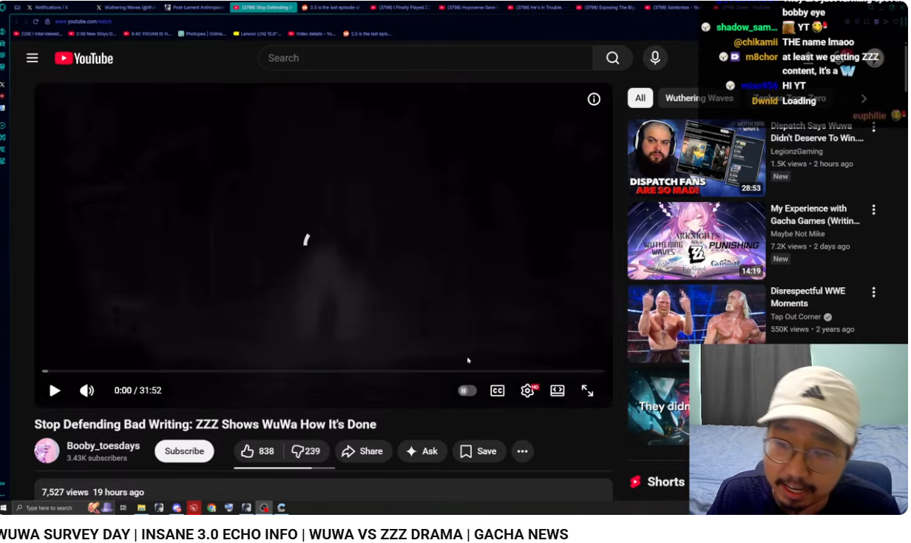
Task: Open OBS Studio taskbar icon
Action: (264, 507)
